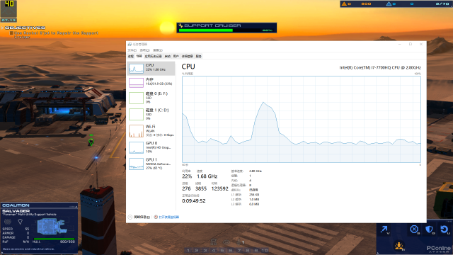This screenshot has height=255, width=453.
Task: Click the orange repair ability icon
Action: (399, 246)
